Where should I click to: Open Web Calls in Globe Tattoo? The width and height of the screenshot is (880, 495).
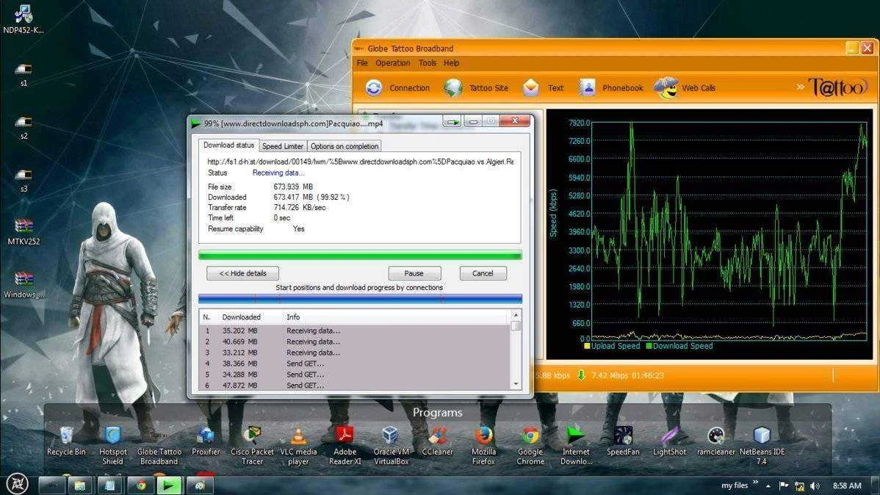click(685, 88)
